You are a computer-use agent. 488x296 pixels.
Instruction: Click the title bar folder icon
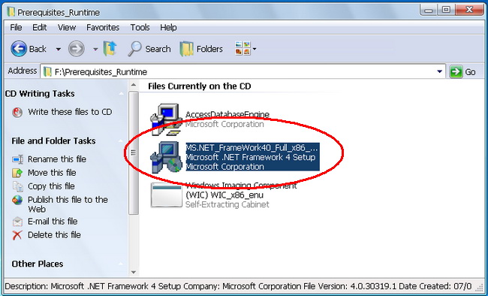click(x=11, y=12)
